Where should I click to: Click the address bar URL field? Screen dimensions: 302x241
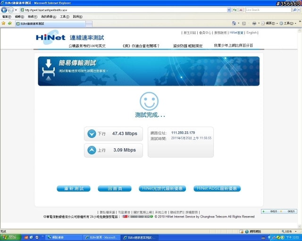[123, 10]
